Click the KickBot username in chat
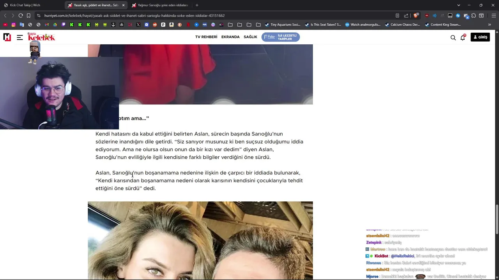The width and height of the screenshot is (499, 280). [381, 256]
